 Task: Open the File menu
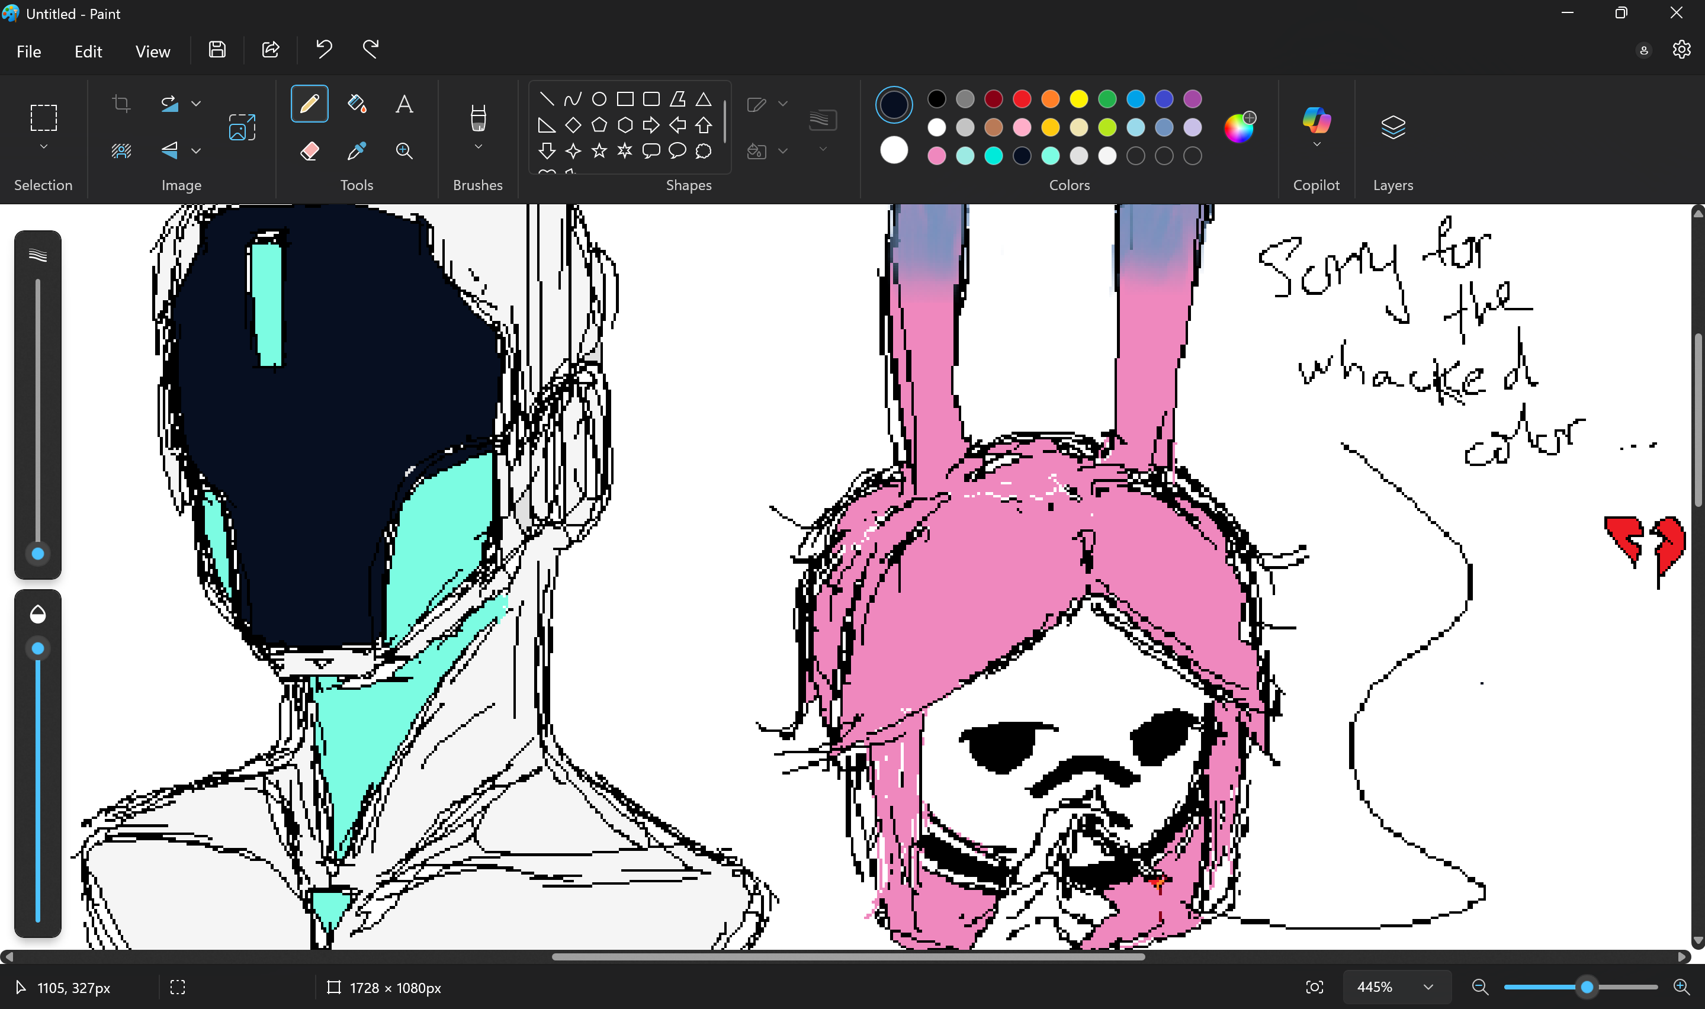pyautogui.click(x=28, y=52)
